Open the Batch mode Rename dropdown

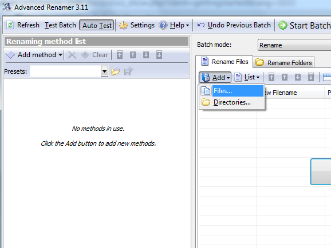294,45
